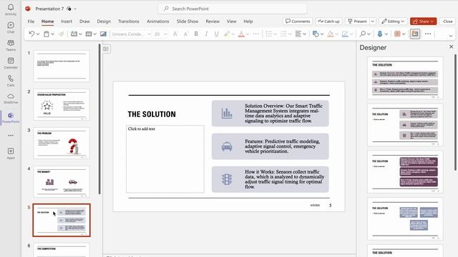Viewport: 458px width, 257px height.
Task: Switch to the Animations tab
Action: click(157, 21)
